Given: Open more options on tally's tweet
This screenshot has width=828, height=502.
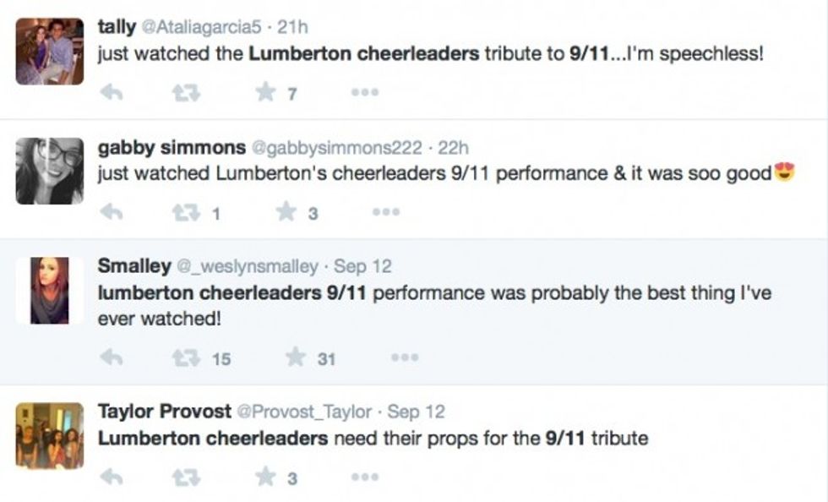Looking at the screenshot, I should click(x=365, y=93).
